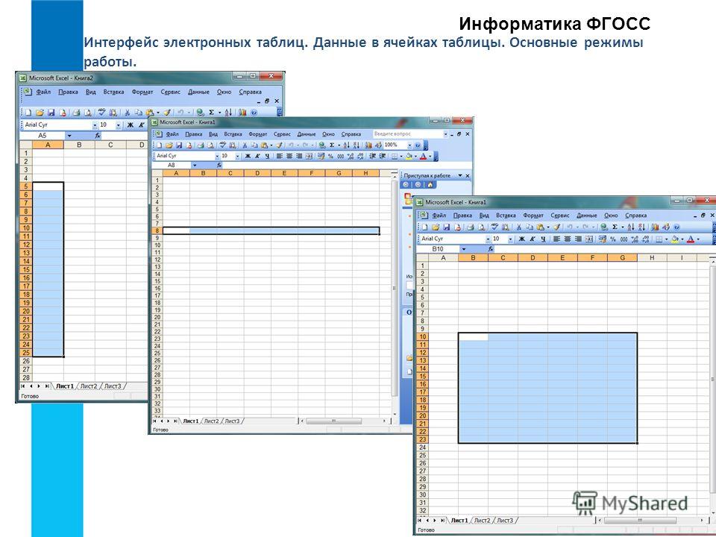Image resolution: width=716 pixels, height=537 pixels.
Task: Click Font Color A in front window (B10)
Action: (x=691, y=239)
